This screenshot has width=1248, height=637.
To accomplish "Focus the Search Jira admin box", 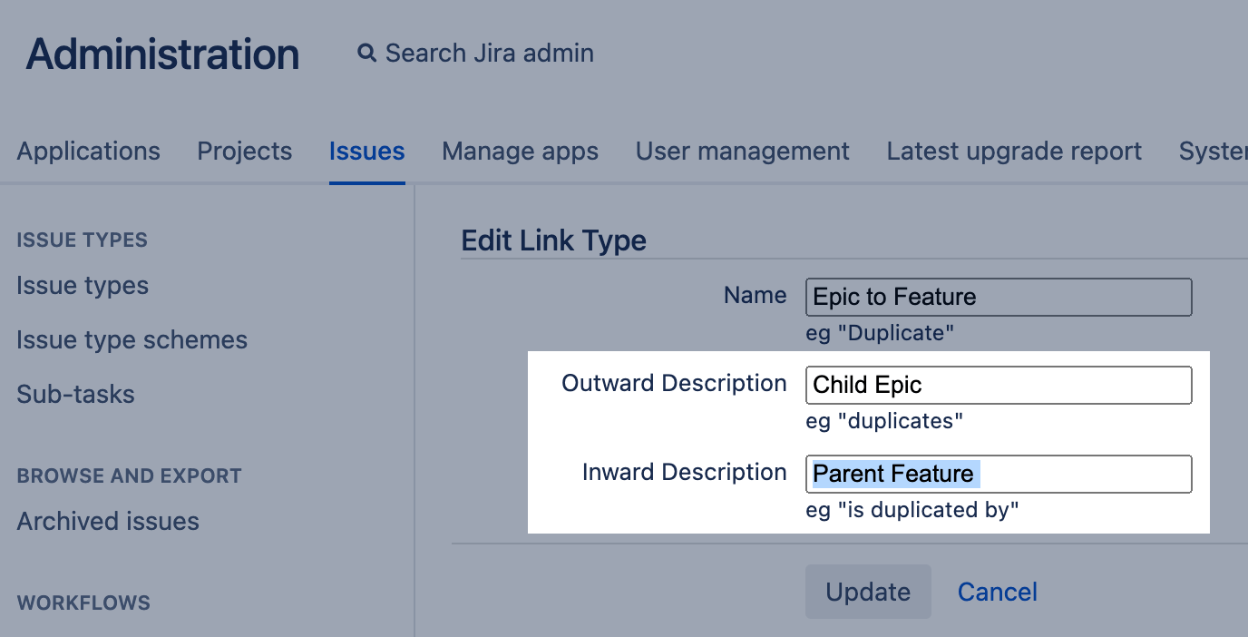I will (x=489, y=54).
